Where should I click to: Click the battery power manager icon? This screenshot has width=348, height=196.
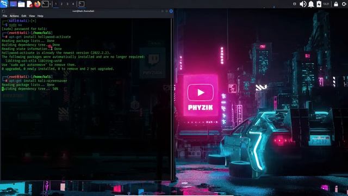click(319, 4)
